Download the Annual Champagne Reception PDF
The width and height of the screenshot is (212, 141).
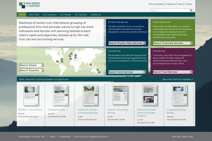tap(146, 123)
